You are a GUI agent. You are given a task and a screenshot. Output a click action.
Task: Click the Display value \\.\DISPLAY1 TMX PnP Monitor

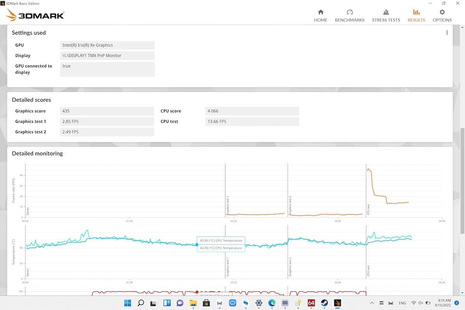tap(107, 56)
